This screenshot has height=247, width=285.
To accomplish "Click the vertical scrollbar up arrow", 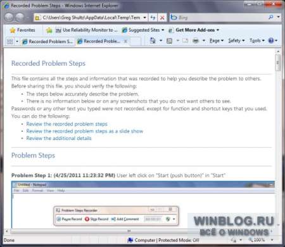I will coord(278,51).
